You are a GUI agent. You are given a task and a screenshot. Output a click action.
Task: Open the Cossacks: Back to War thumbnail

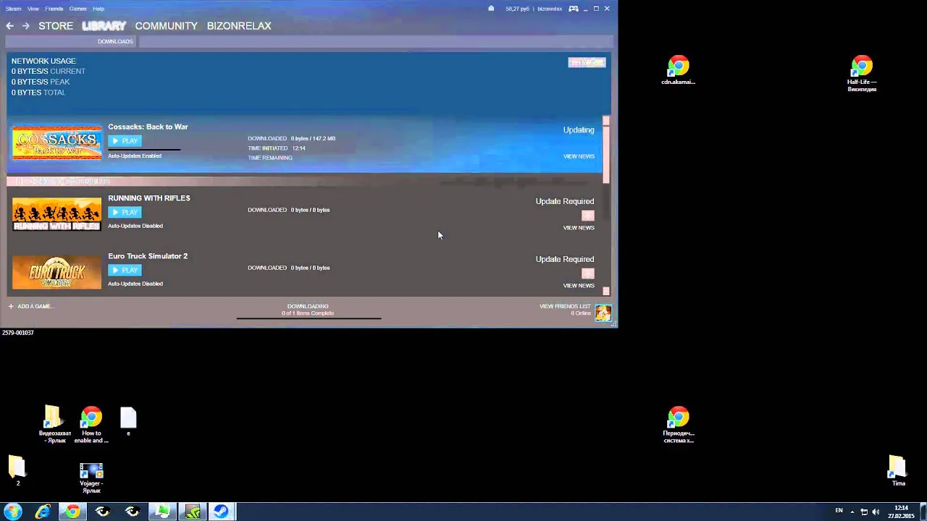[57, 143]
